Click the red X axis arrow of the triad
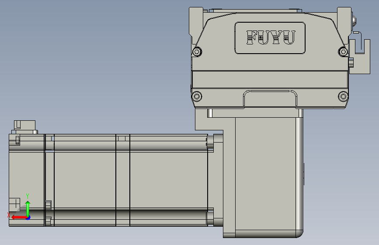379x245 pixels. pyautogui.click(x=19, y=217)
